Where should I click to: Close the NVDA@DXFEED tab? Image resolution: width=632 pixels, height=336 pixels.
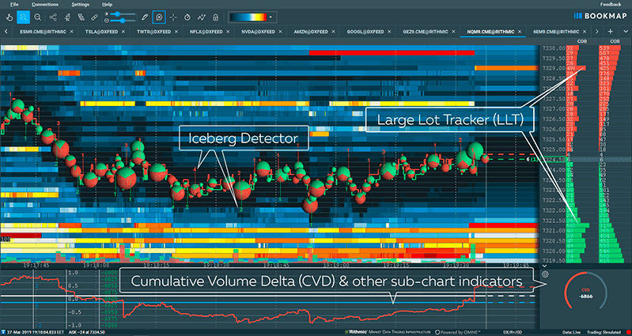[x=282, y=31]
